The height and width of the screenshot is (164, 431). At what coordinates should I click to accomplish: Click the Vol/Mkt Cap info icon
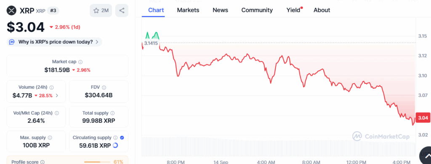pyautogui.click(x=57, y=113)
